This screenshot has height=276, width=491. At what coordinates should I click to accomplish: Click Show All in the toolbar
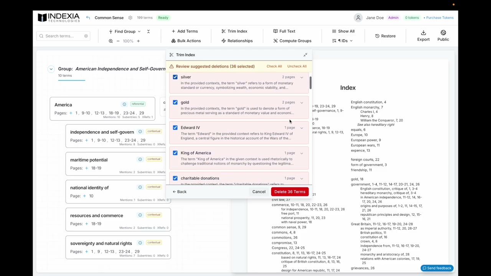(x=343, y=31)
